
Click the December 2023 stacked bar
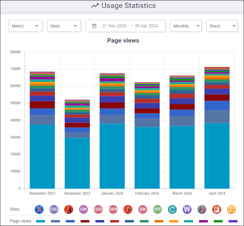[x=77, y=146]
